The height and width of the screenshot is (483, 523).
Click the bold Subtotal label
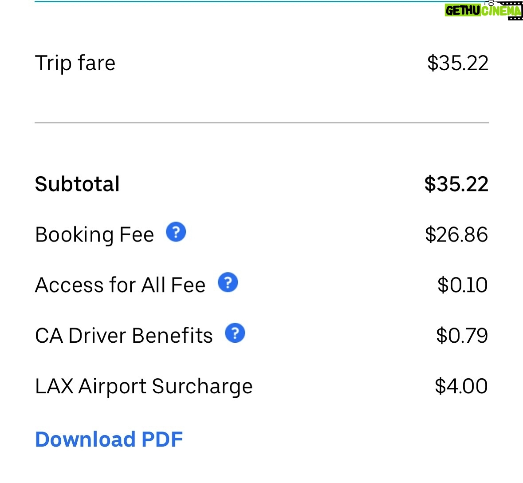77,184
